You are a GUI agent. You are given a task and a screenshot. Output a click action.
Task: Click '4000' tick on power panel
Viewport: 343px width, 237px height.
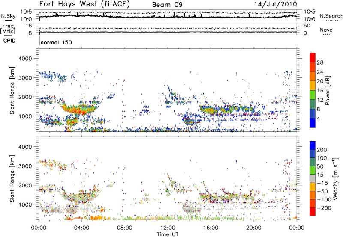(25, 59)
